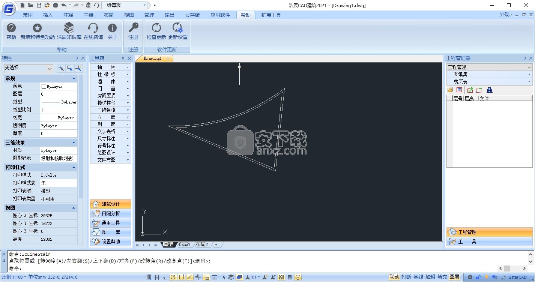Click the building elevation icon in 楼层表 toolbar
The width and height of the screenshot is (535, 282).
(x=490, y=90)
